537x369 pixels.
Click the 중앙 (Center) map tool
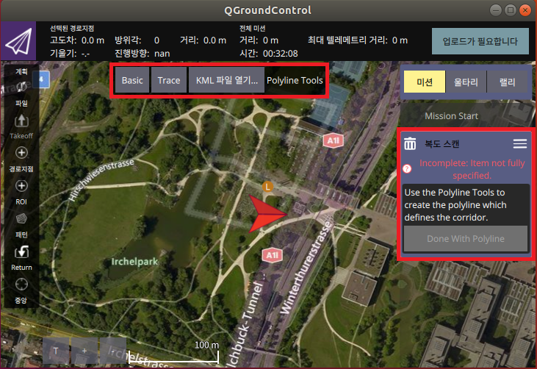(21, 290)
